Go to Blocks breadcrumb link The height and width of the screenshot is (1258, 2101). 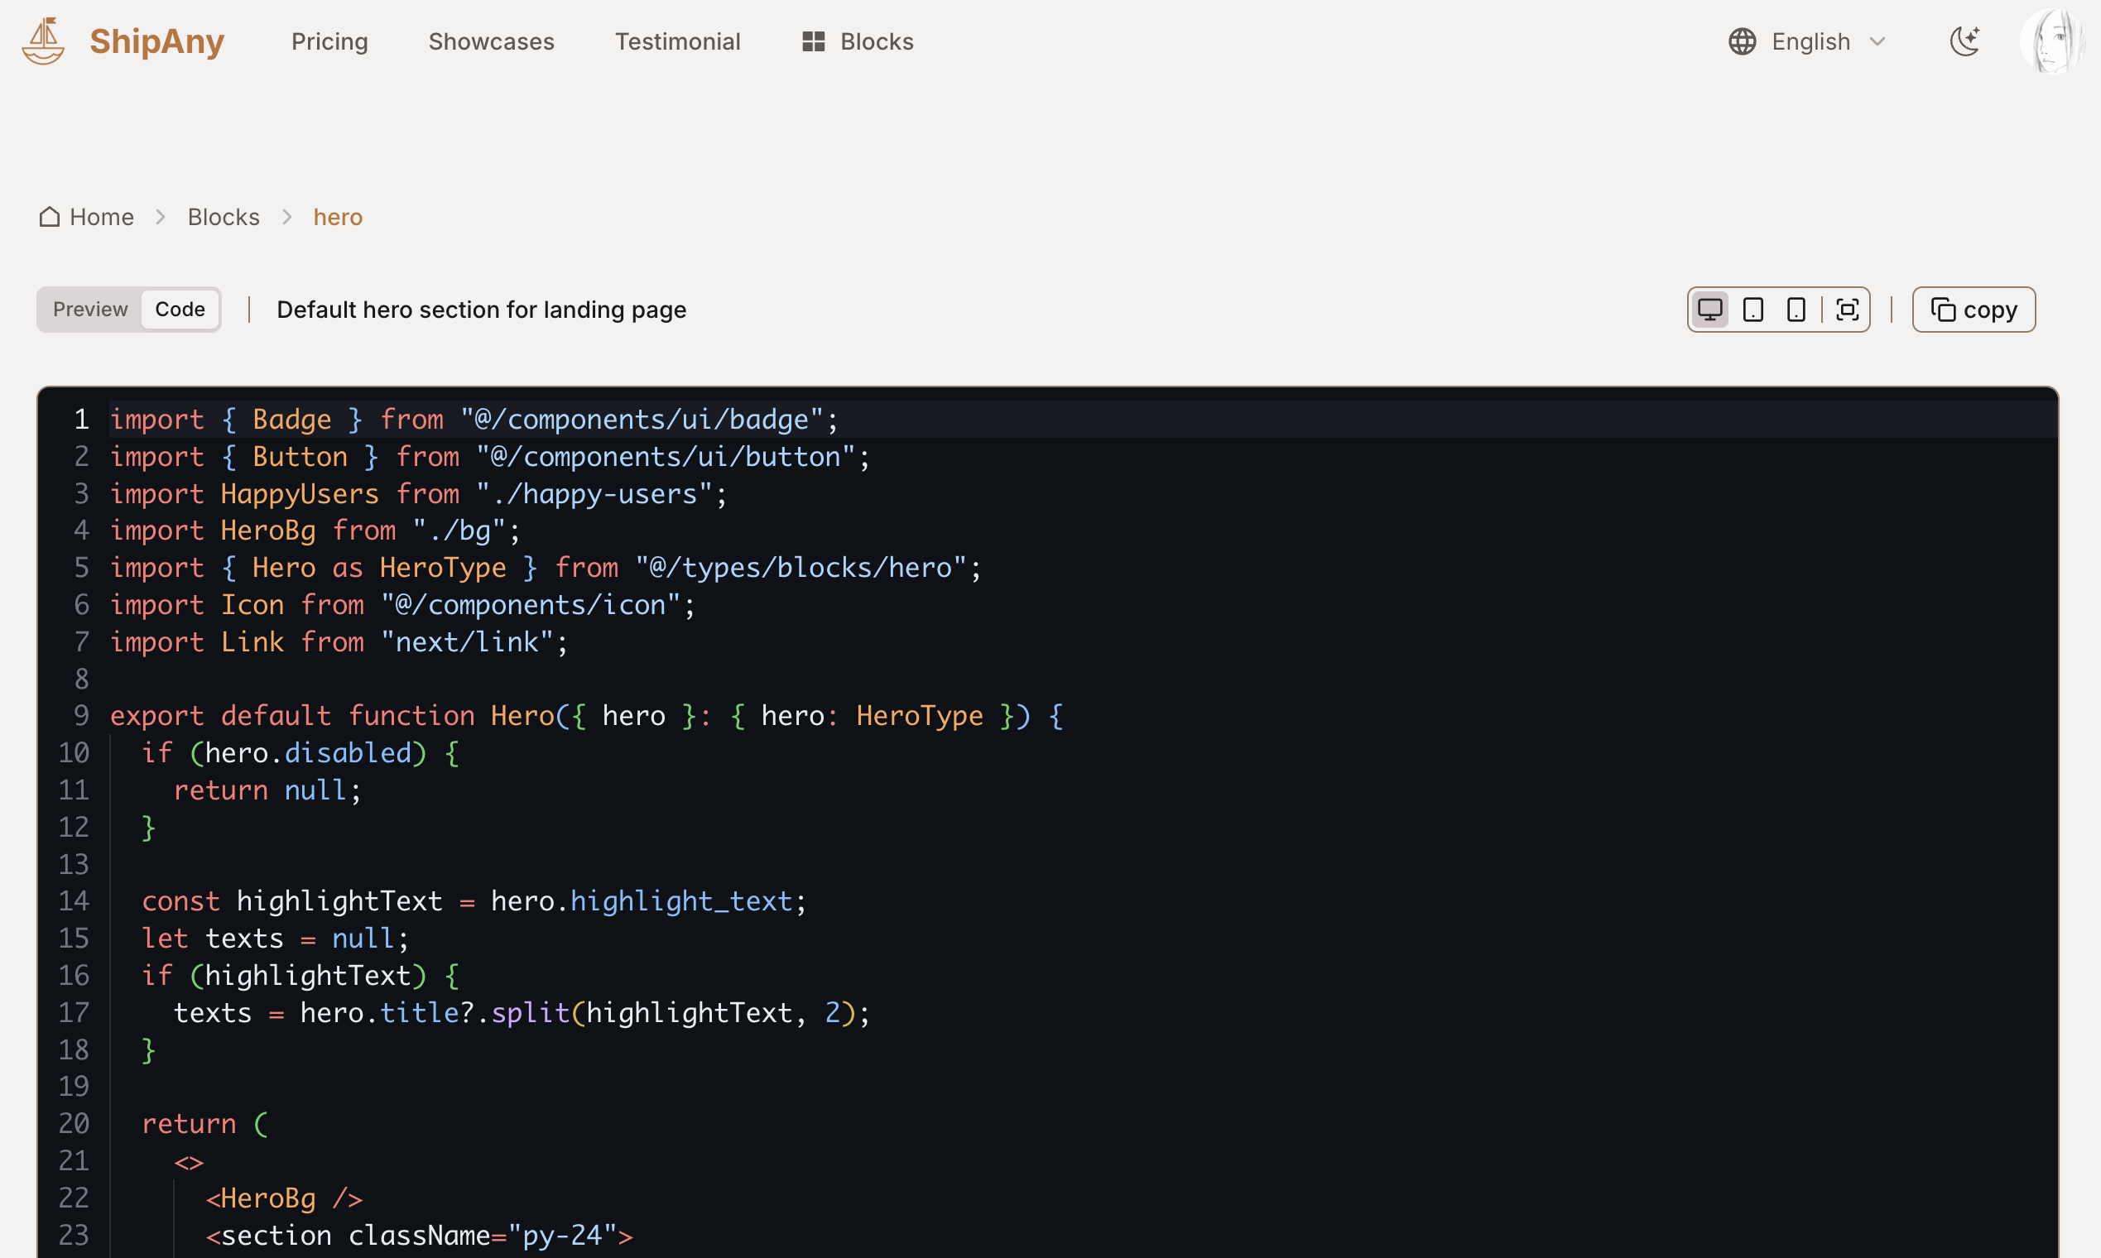coord(223,217)
